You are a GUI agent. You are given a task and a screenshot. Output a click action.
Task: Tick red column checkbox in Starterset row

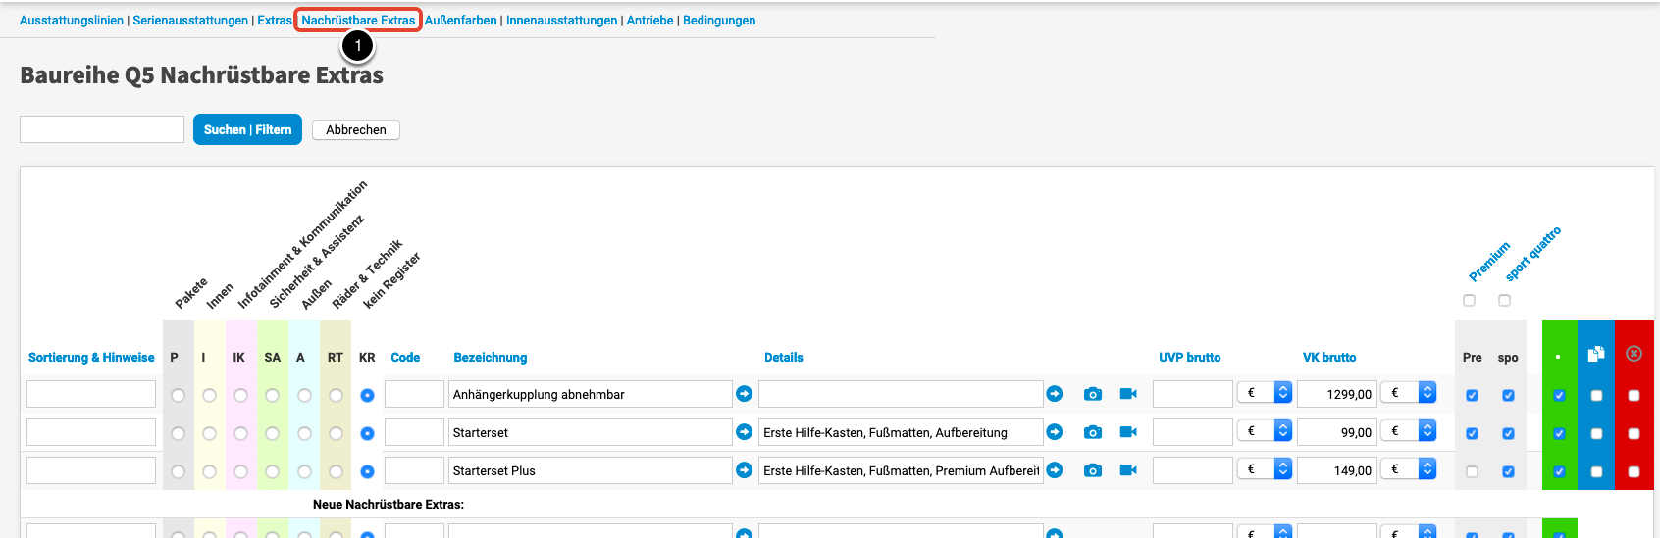click(1634, 433)
